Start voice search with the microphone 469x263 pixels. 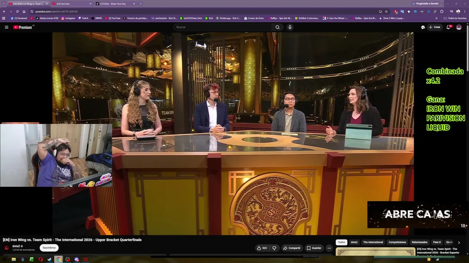[x=290, y=27]
